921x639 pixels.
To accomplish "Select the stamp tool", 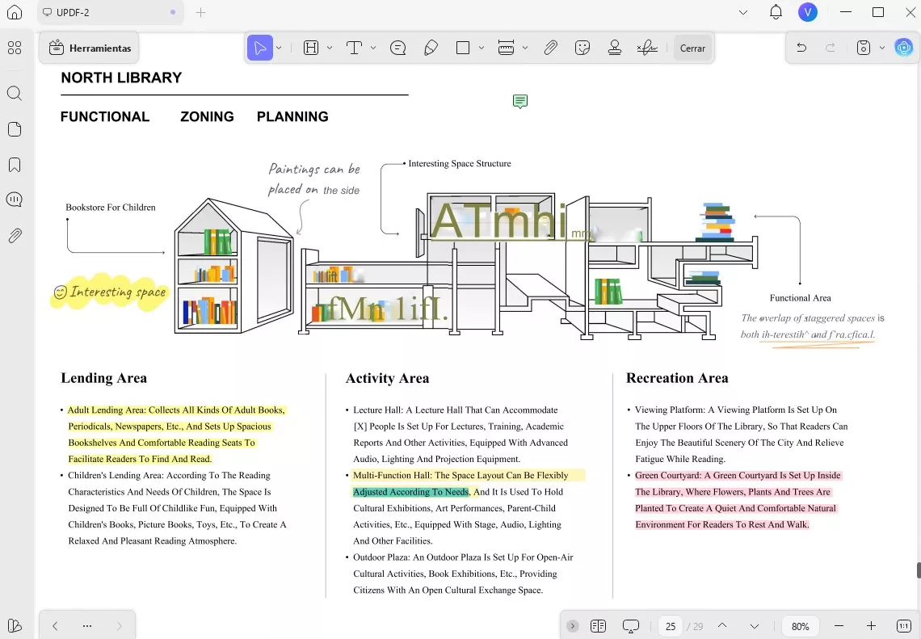I will tap(614, 48).
